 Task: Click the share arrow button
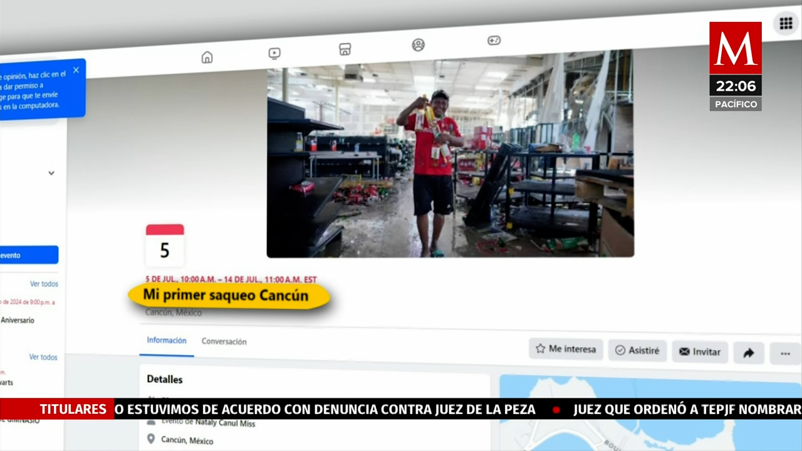pos(749,353)
